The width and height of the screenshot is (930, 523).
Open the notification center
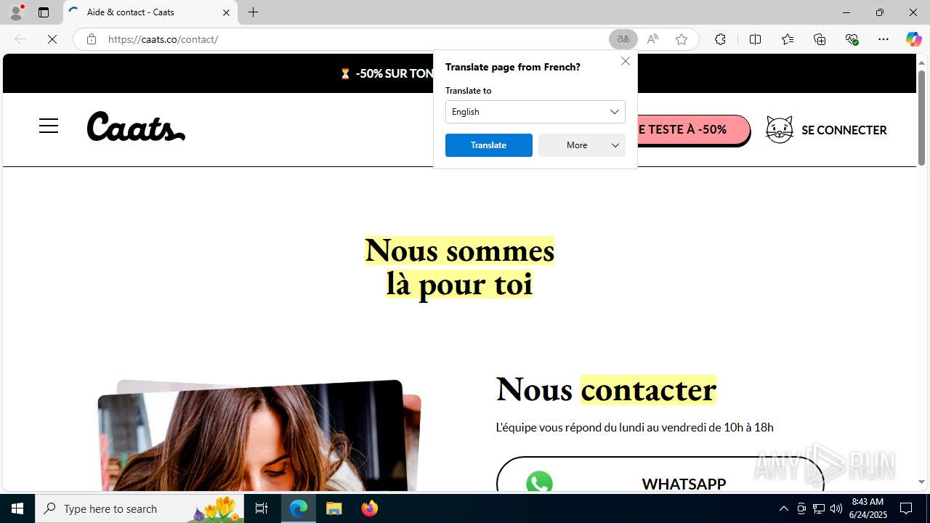pos(907,508)
